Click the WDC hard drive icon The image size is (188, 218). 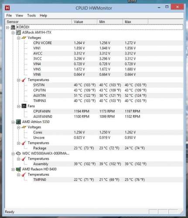click(x=18, y=153)
